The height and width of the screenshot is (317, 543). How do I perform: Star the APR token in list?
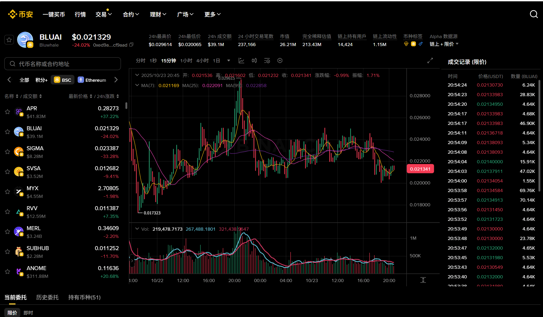pyautogui.click(x=7, y=112)
